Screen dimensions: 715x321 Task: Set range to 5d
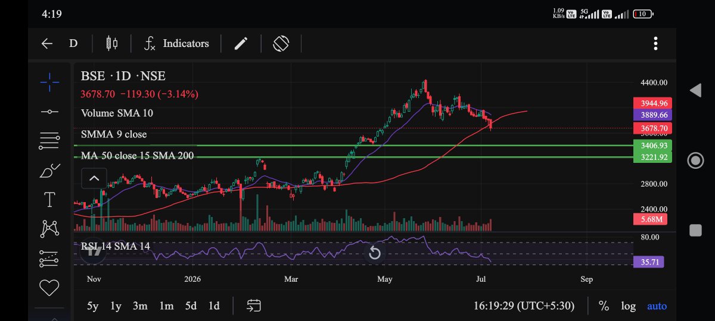point(191,306)
